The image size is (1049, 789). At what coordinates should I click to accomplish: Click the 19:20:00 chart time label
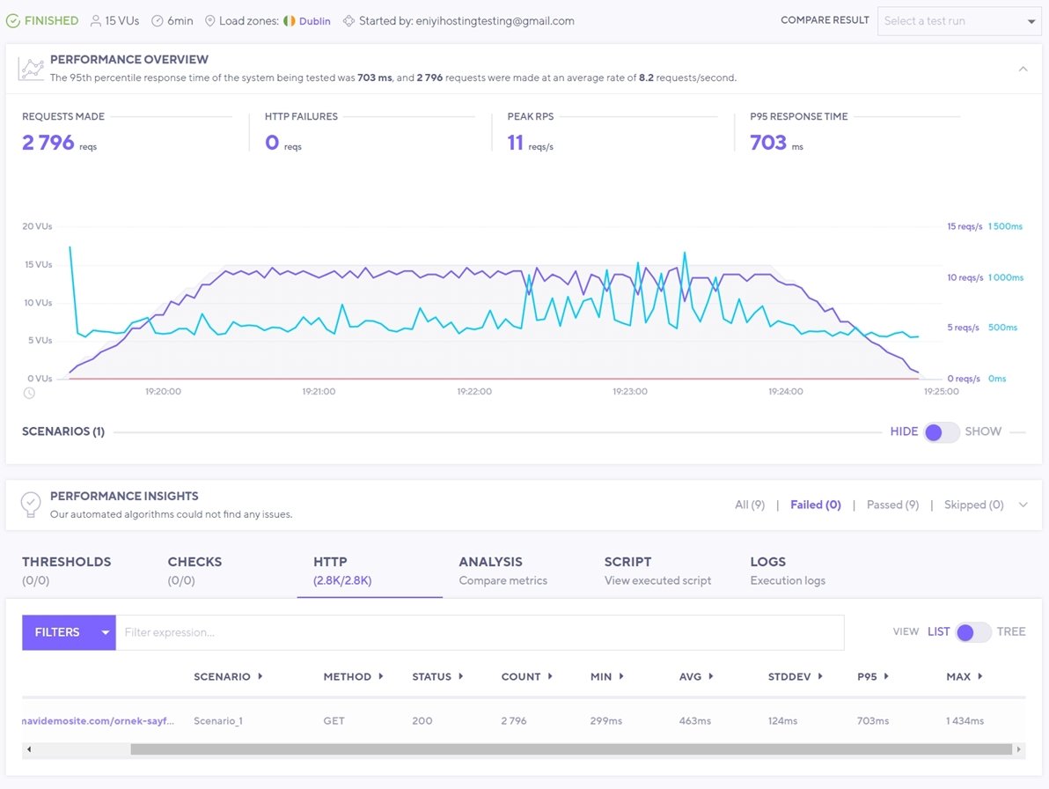(x=163, y=392)
